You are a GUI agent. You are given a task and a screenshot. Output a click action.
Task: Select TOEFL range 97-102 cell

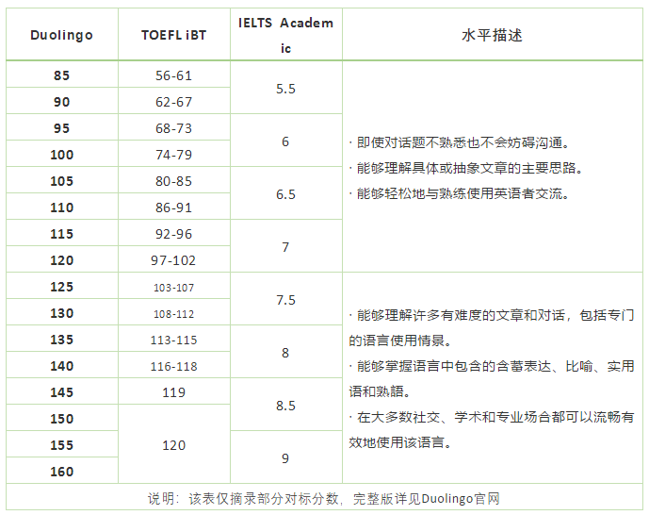click(x=174, y=259)
